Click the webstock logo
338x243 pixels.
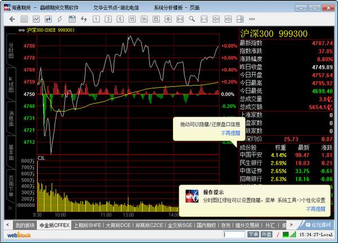19,235
